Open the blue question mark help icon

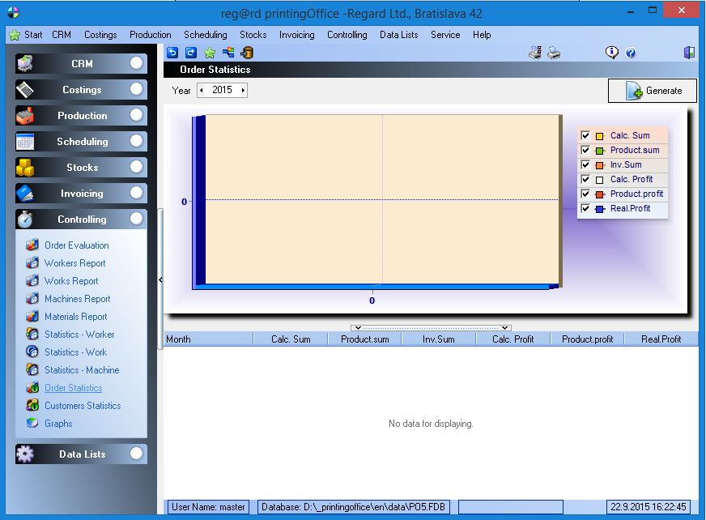pos(631,53)
